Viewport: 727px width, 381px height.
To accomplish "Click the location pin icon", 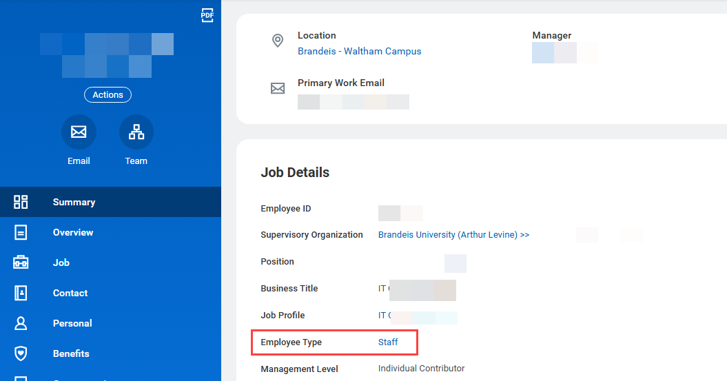I will click(x=278, y=41).
